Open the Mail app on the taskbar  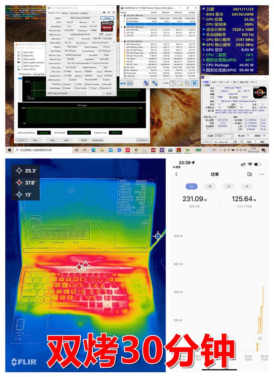click(x=110, y=150)
